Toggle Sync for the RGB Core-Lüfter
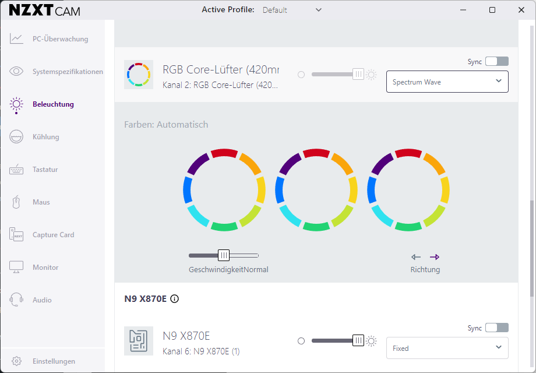This screenshot has height=373, width=536. 496,61
